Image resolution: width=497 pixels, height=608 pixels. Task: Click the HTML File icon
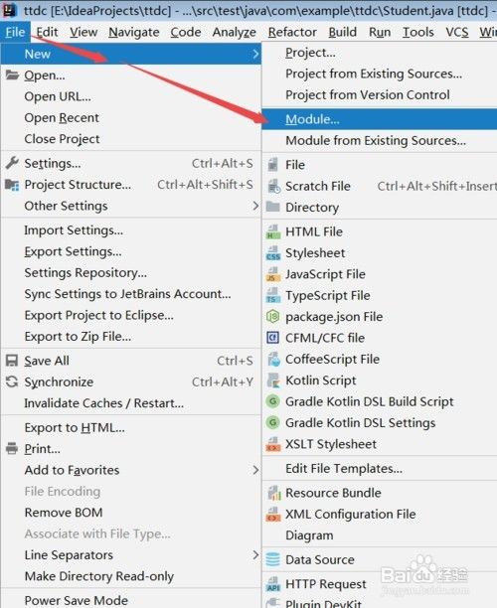273,231
